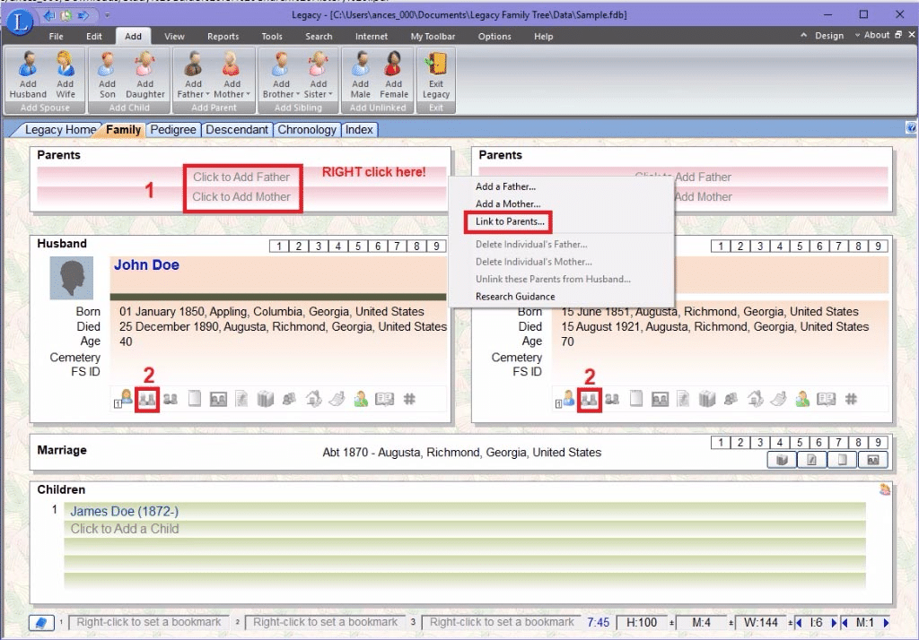The image size is (919, 640).
Task: Open John Doe's parents icon
Action: pos(146,400)
